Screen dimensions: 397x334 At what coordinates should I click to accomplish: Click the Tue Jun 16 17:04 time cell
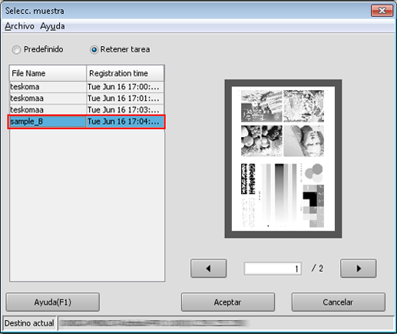(125, 122)
